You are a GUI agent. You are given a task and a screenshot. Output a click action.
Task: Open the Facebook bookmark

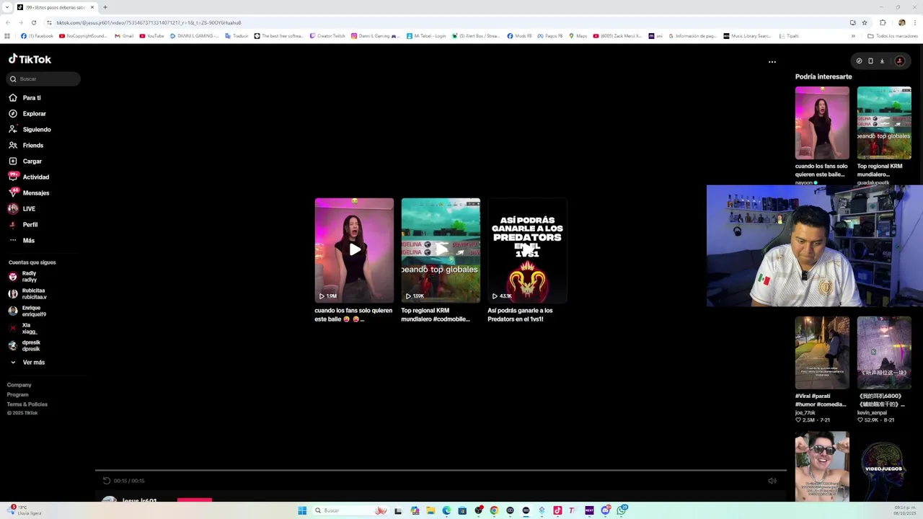(37, 36)
